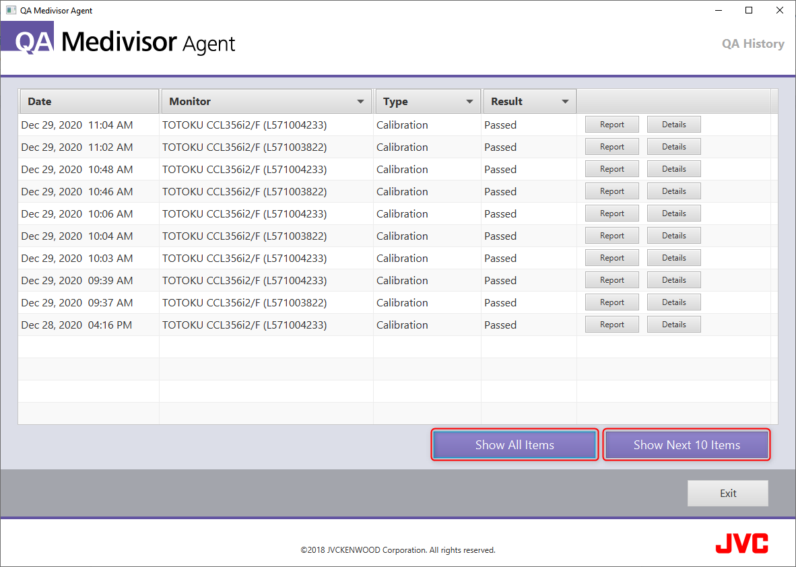View Details for Dec 29 09:39 AM entry

[x=673, y=280]
